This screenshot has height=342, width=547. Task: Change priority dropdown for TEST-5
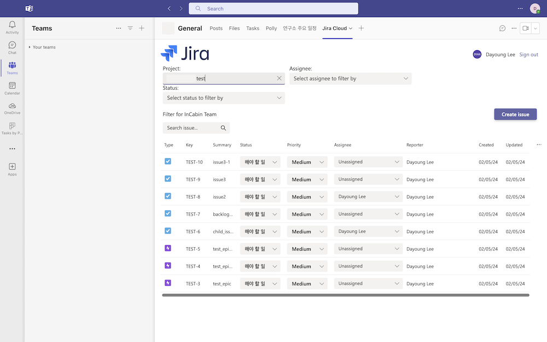pyautogui.click(x=307, y=249)
